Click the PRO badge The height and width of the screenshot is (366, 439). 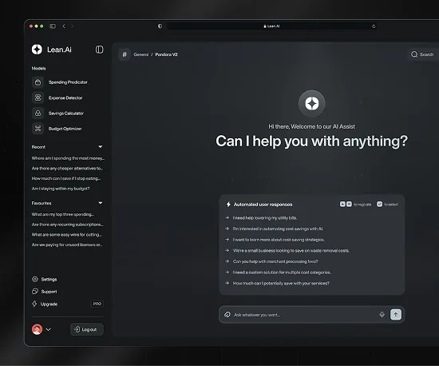point(97,304)
